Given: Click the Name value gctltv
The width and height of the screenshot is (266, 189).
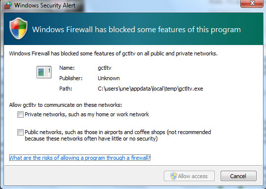Looking at the screenshot, I should point(105,68).
